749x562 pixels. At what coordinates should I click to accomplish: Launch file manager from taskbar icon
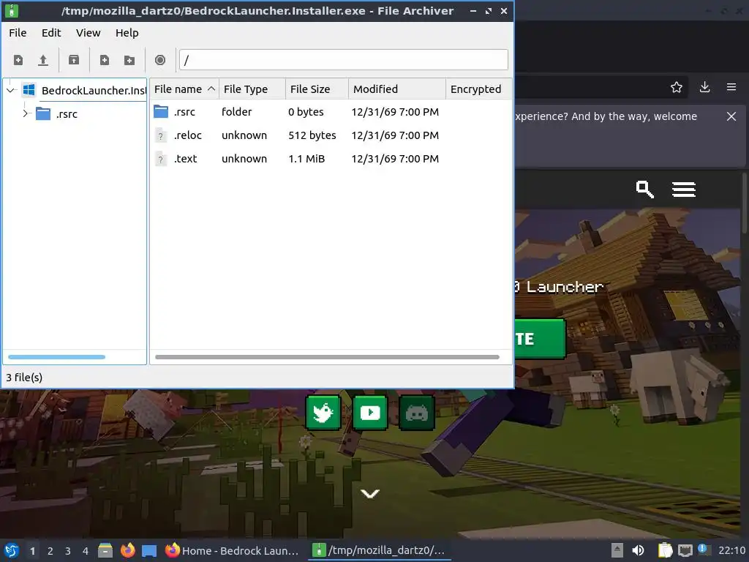coord(105,550)
